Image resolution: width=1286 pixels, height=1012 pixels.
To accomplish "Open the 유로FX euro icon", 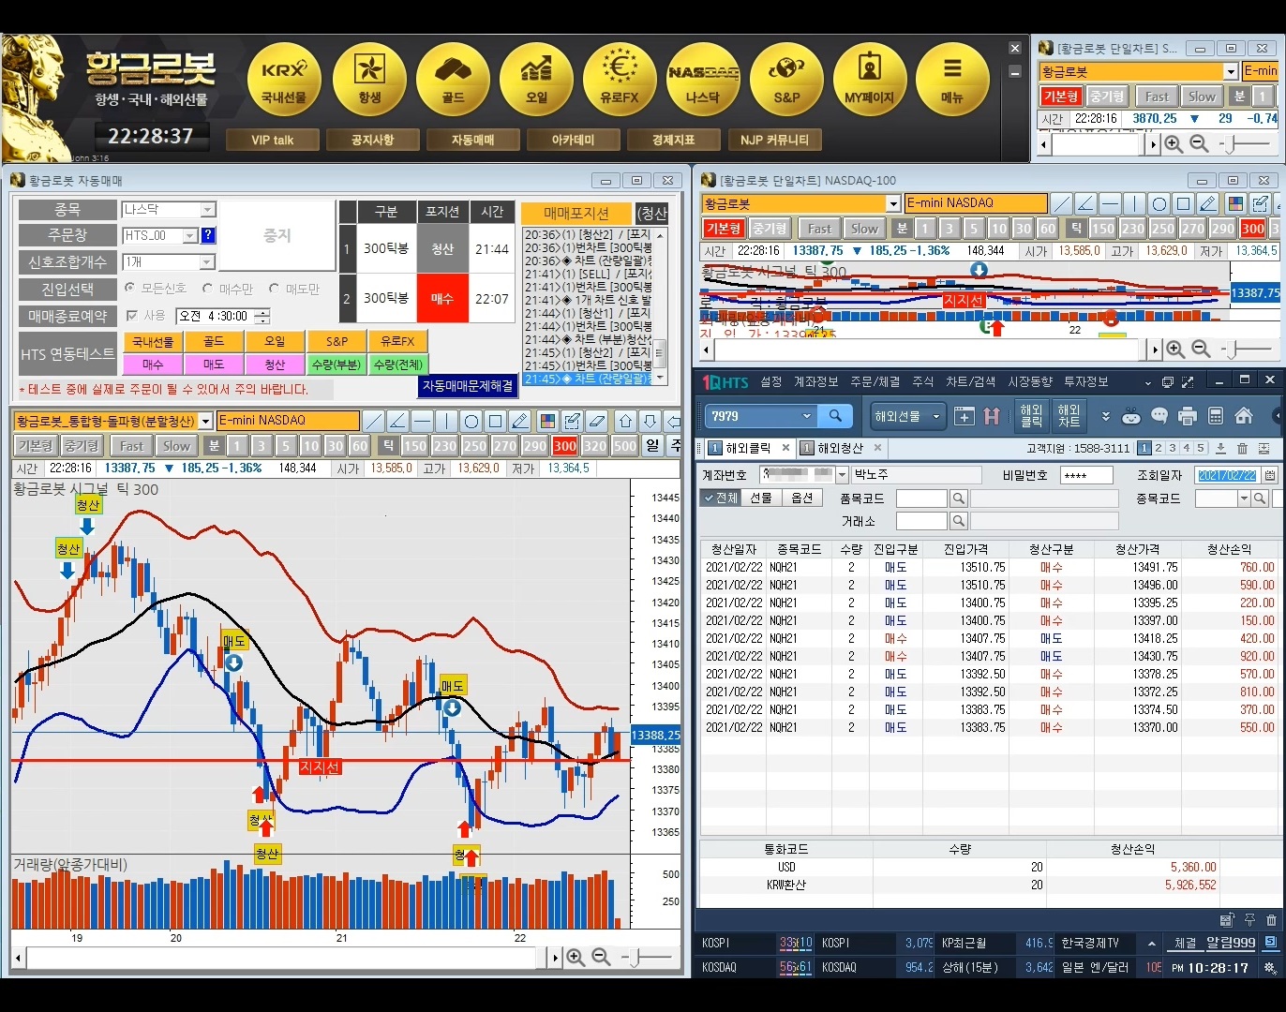I will tap(620, 79).
